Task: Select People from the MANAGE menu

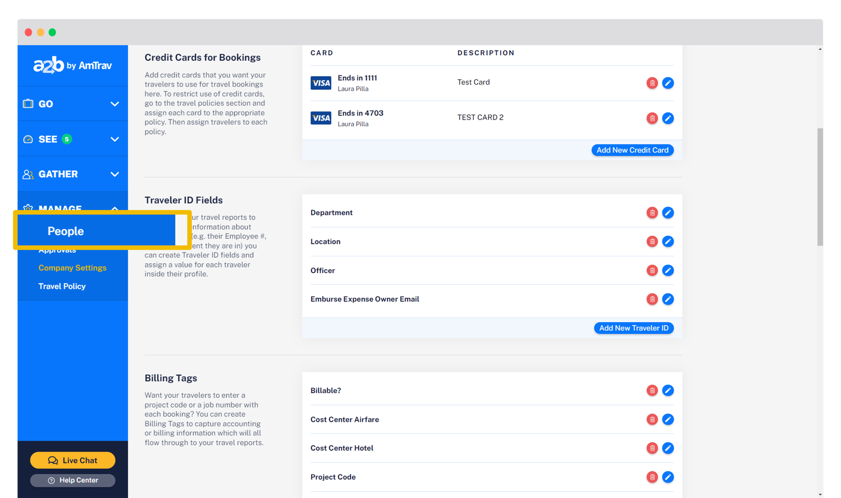Action: tap(65, 231)
